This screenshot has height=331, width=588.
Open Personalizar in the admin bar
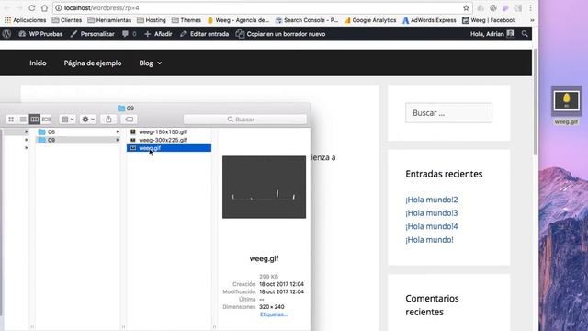(92, 34)
